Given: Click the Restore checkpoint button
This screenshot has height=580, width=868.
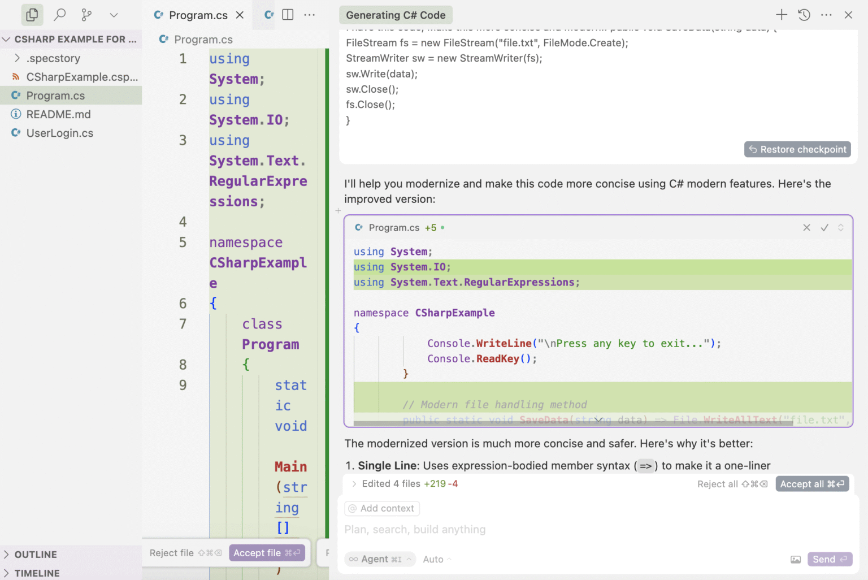Looking at the screenshot, I should point(797,149).
